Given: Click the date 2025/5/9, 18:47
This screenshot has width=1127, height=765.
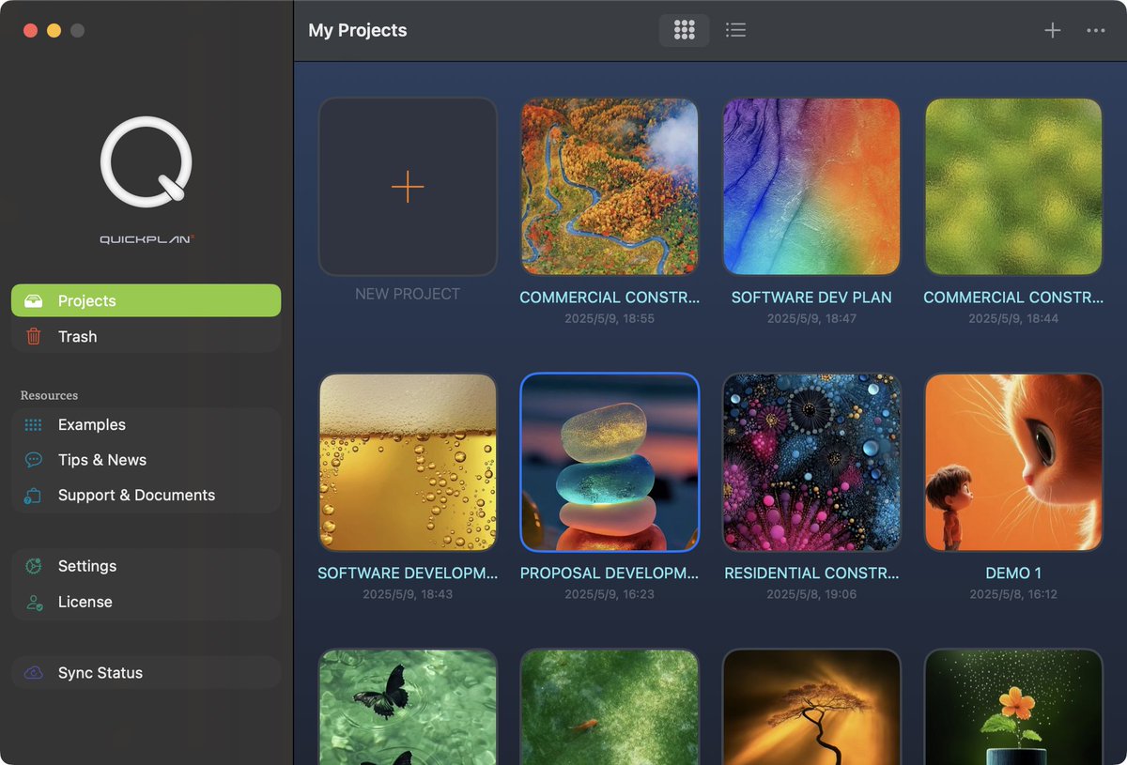Looking at the screenshot, I should click(811, 319).
